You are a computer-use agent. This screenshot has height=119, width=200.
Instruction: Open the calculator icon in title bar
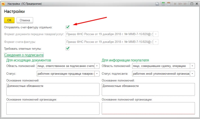pyautogui.click(x=163, y=4)
